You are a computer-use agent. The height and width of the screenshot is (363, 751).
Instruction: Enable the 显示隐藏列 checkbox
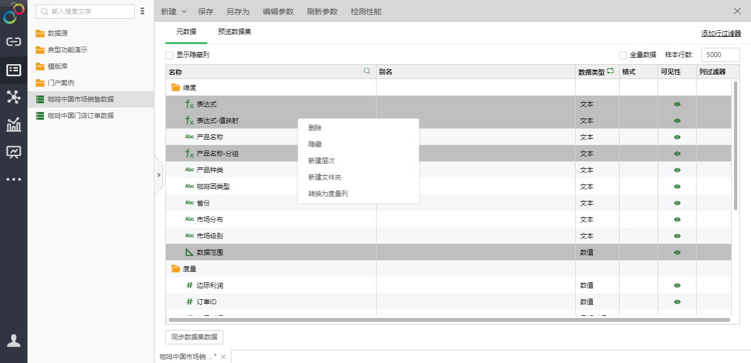coord(169,55)
